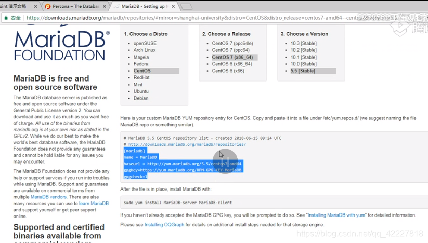Click the sudo yum install command text
Screen dimensions: 428x243
point(178,203)
